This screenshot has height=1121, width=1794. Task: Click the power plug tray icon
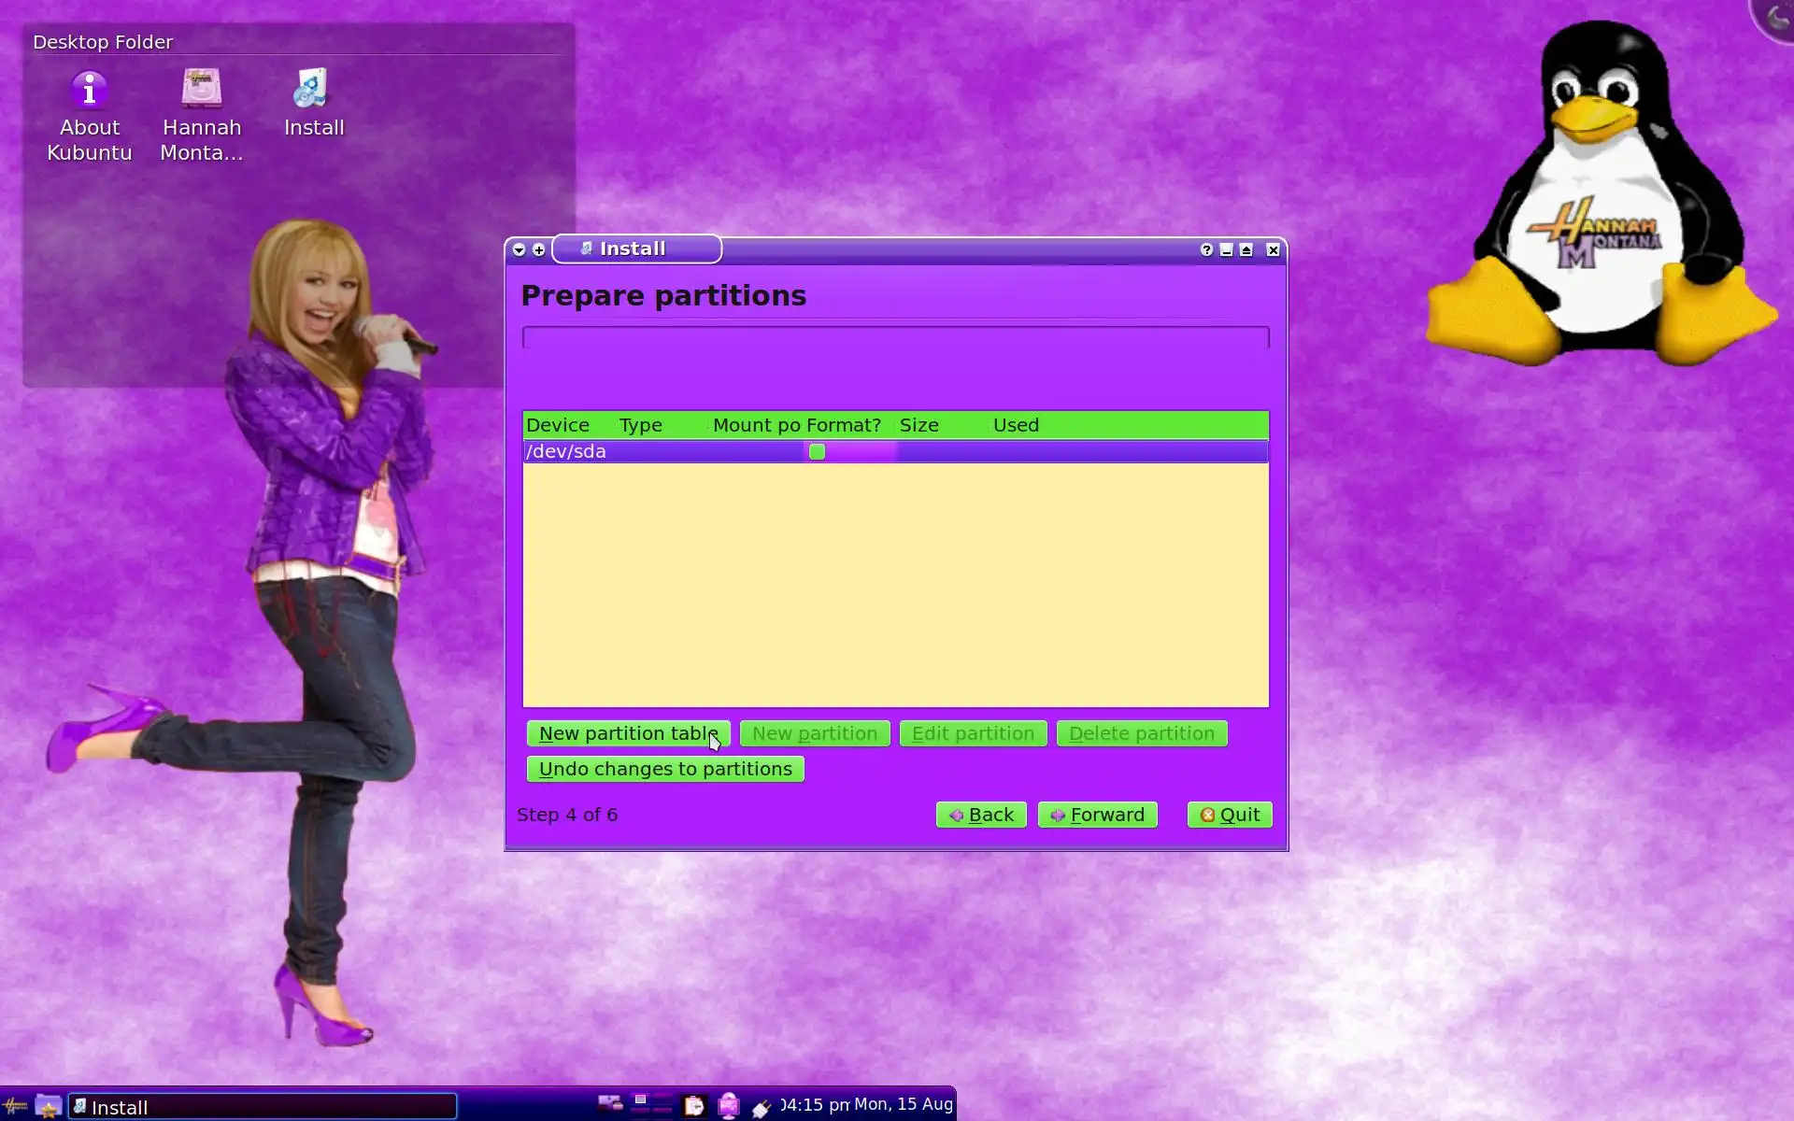coord(762,1106)
